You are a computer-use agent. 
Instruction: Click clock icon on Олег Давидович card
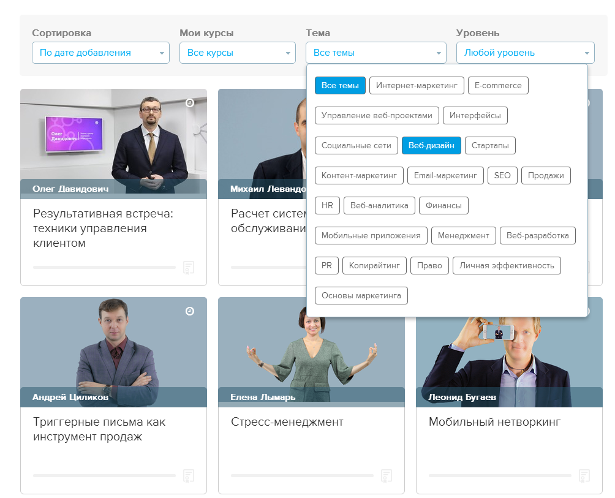[x=190, y=103]
